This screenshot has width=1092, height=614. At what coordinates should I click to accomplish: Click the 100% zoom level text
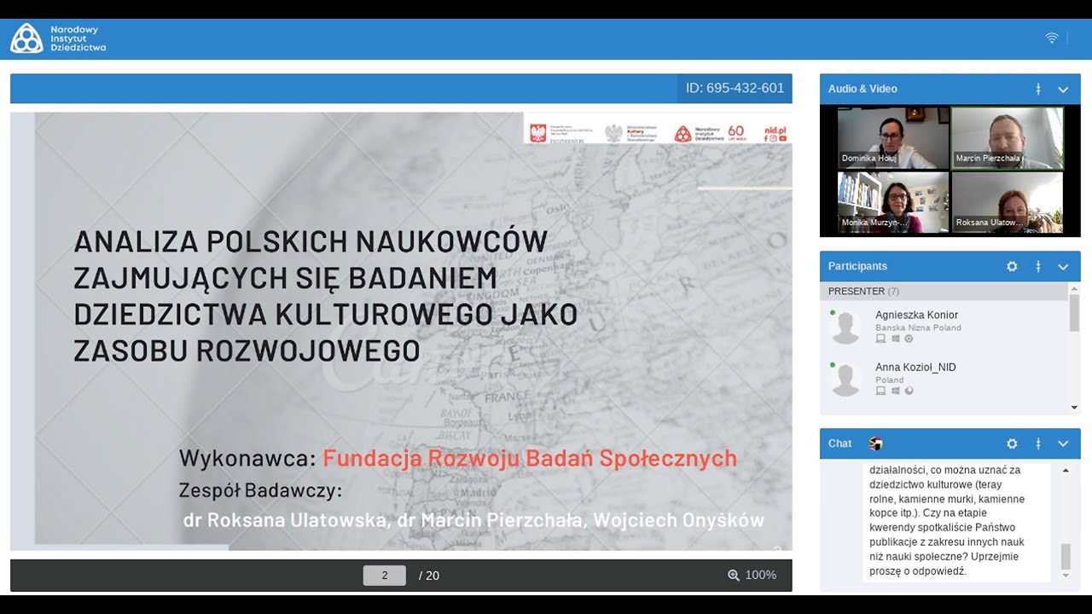(x=761, y=576)
